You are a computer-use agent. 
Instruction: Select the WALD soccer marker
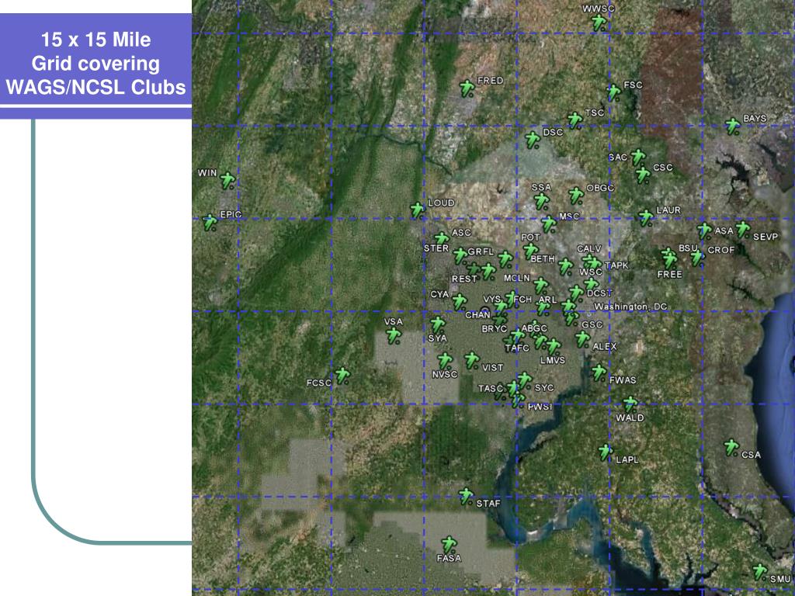pyautogui.click(x=630, y=404)
